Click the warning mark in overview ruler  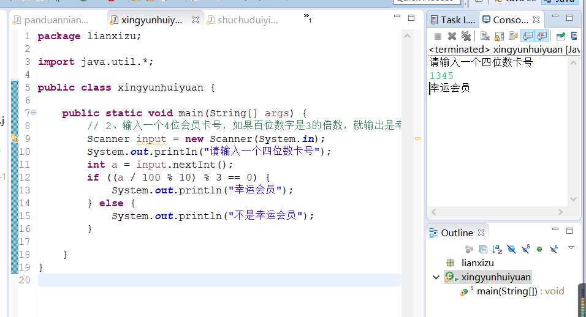417,139
